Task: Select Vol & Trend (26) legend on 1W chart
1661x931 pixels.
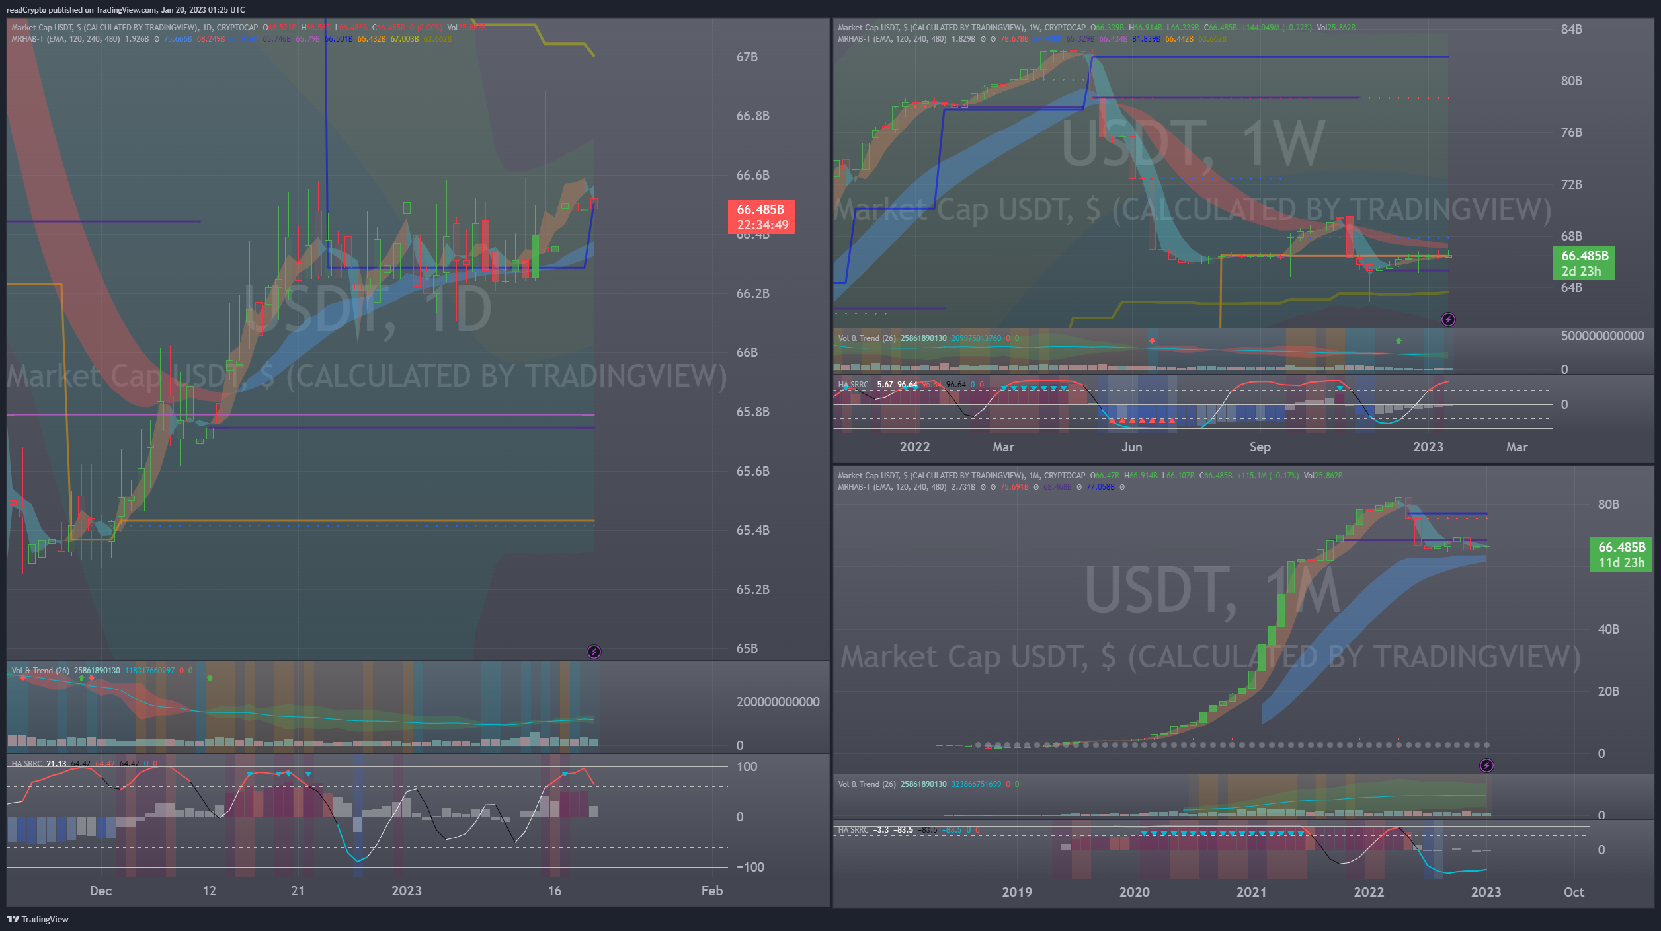Action: [867, 338]
